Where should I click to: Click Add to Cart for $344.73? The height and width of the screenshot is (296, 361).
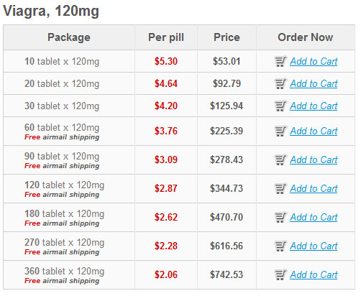(314, 189)
